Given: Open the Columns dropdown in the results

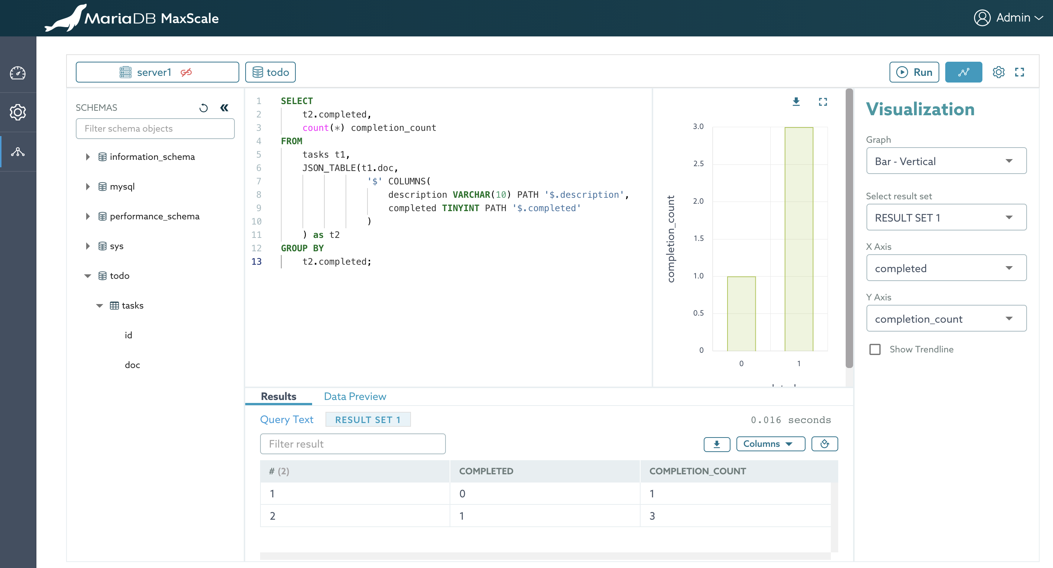Looking at the screenshot, I should (x=770, y=444).
